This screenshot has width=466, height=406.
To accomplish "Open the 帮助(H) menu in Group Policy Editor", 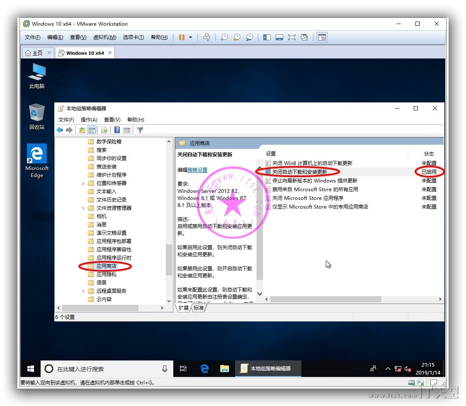I will (x=136, y=119).
